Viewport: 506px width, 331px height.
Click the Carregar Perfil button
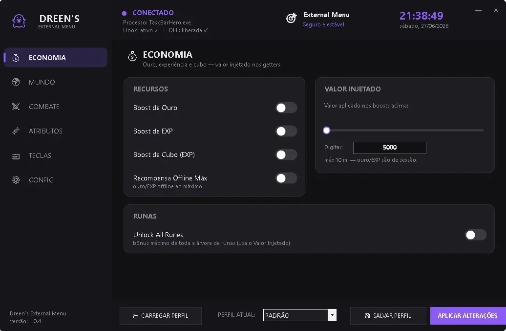[x=161, y=316]
